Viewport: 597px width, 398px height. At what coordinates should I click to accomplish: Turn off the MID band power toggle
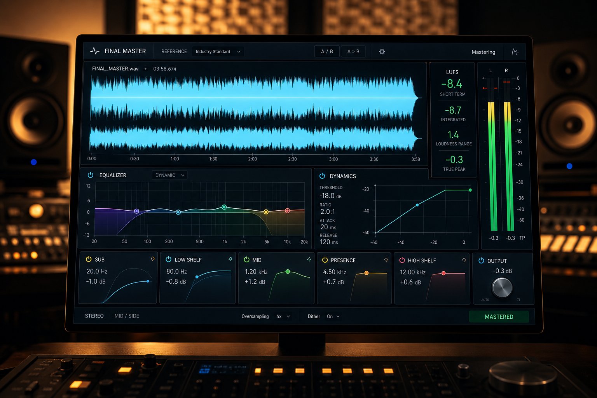[x=246, y=259]
